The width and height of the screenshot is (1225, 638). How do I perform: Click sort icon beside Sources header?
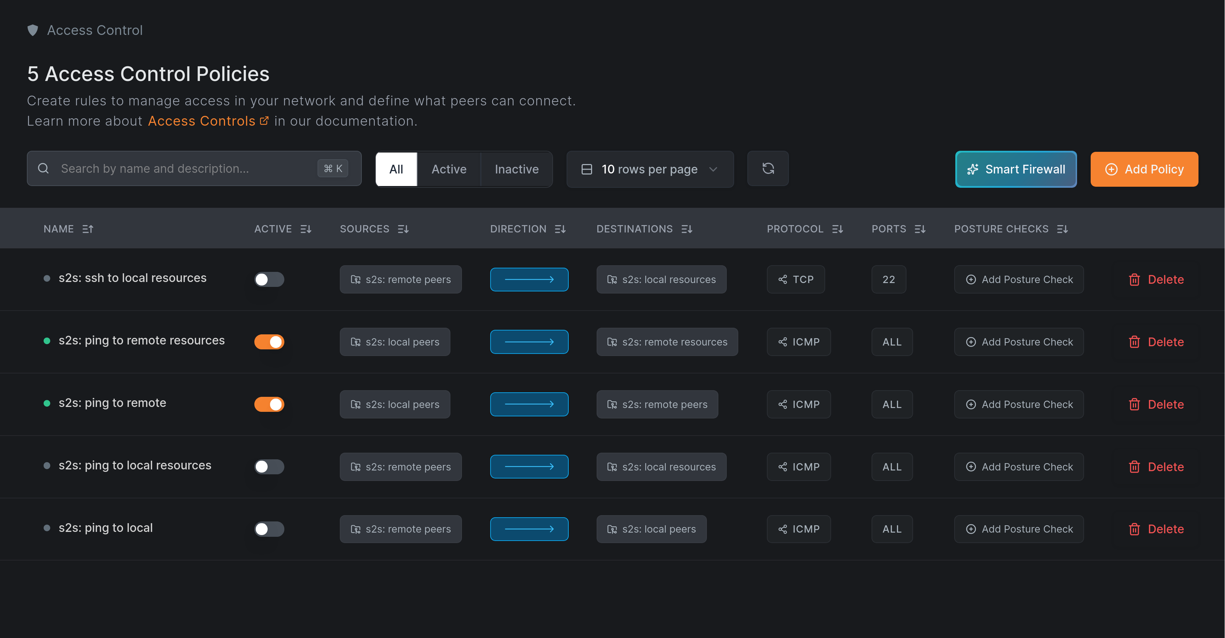tap(403, 229)
